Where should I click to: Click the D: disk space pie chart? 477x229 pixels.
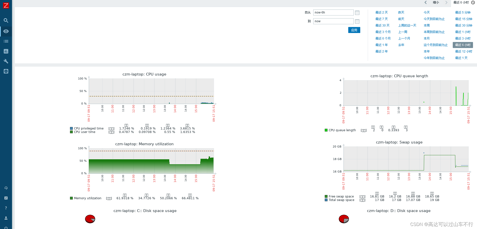click(x=344, y=219)
